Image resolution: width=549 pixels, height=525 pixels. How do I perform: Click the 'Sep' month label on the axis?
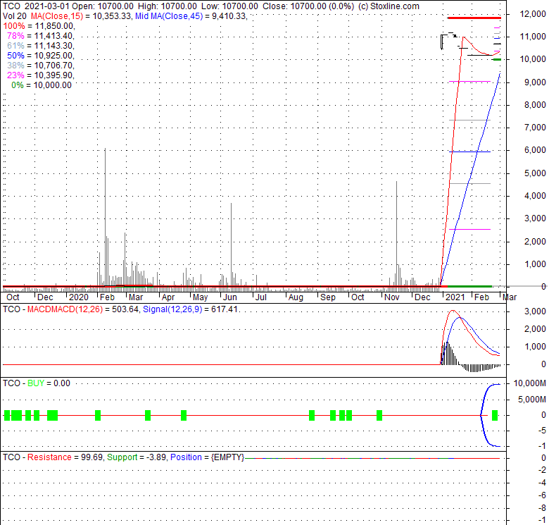[x=328, y=297]
